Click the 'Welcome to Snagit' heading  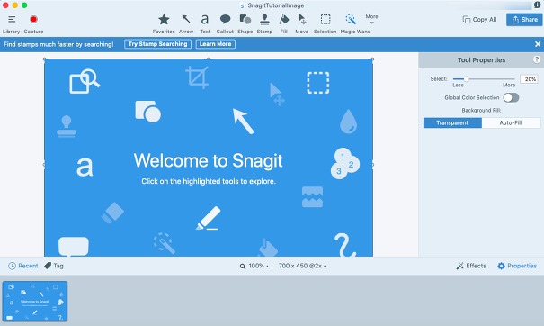point(209,160)
